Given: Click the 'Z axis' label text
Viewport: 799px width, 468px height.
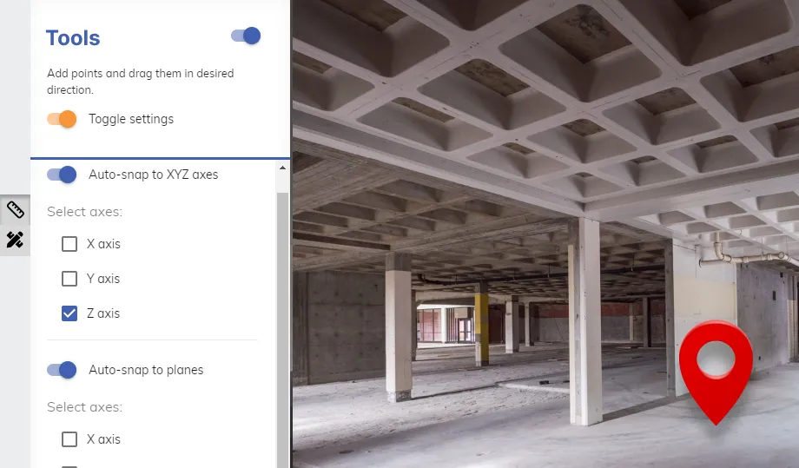Looking at the screenshot, I should click(x=103, y=313).
